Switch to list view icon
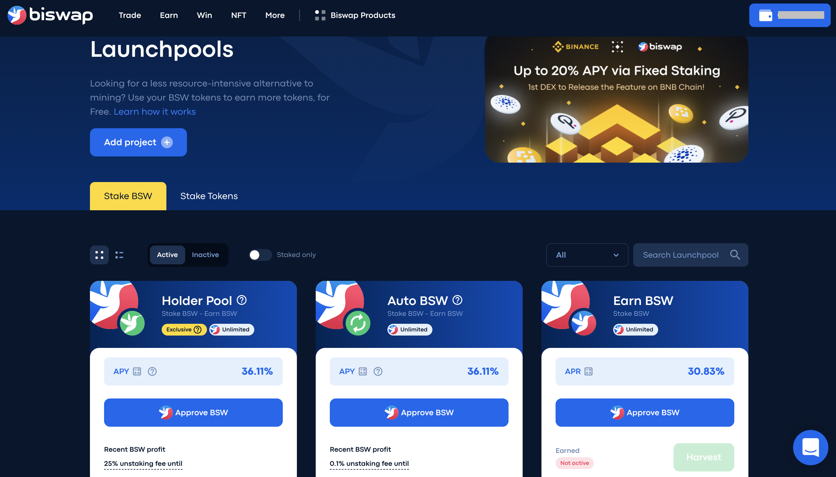 point(119,255)
